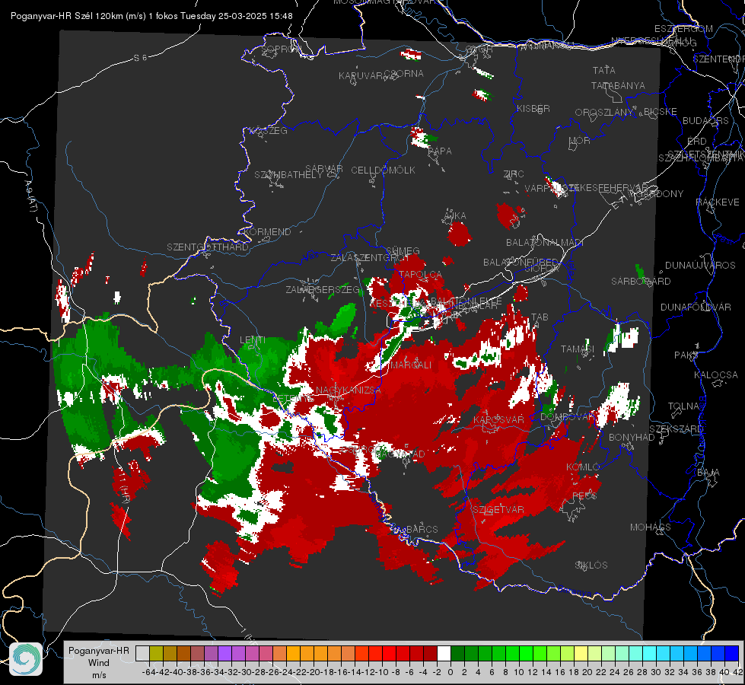This screenshot has width=745, height=685.
Task: Pick the grey swatch left of -64
Action: pos(142,653)
